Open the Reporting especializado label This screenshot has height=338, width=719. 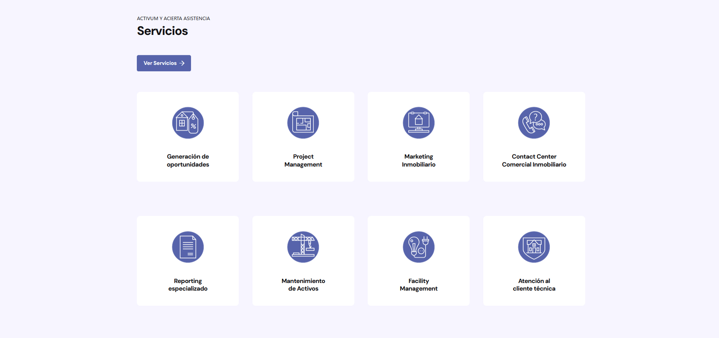tap(188, 285)
